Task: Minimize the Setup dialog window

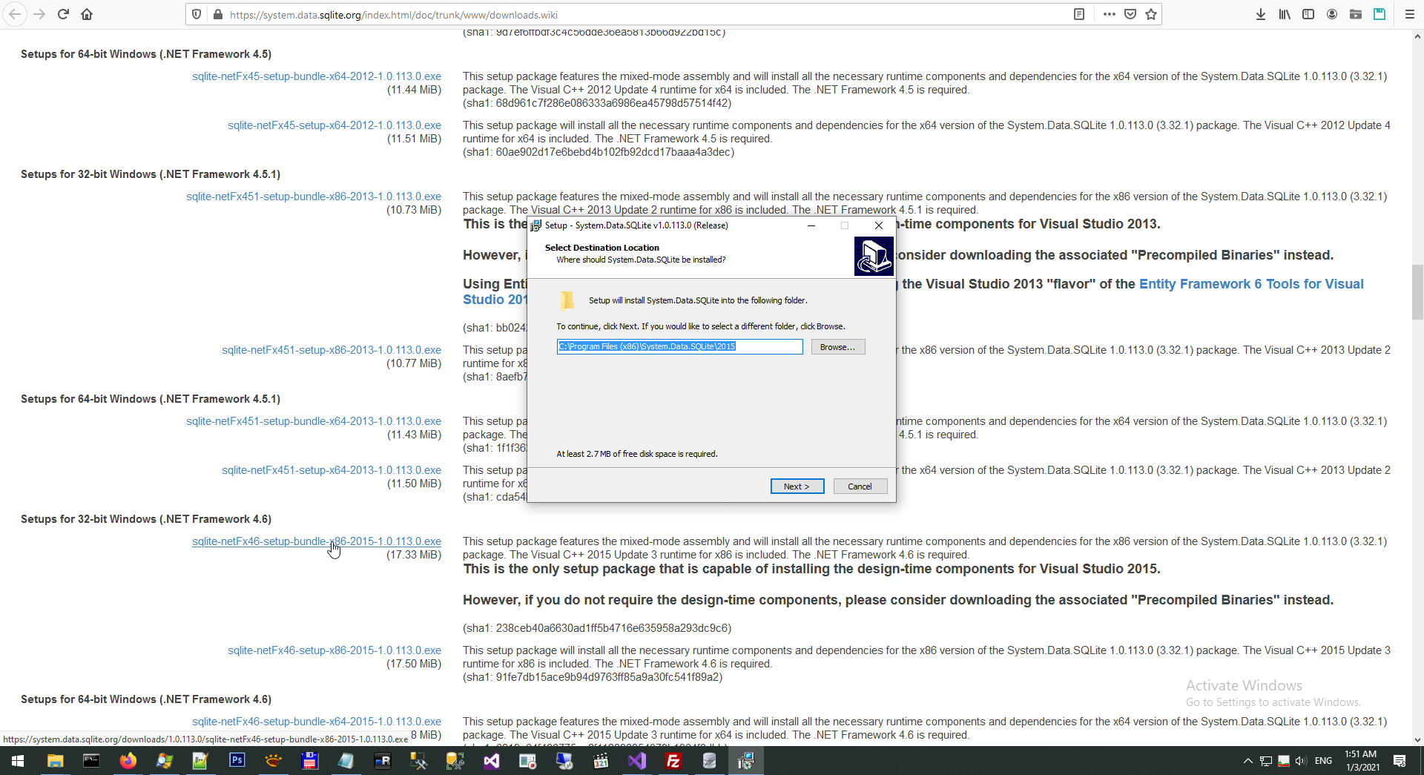Action: (x=811, y=225)
